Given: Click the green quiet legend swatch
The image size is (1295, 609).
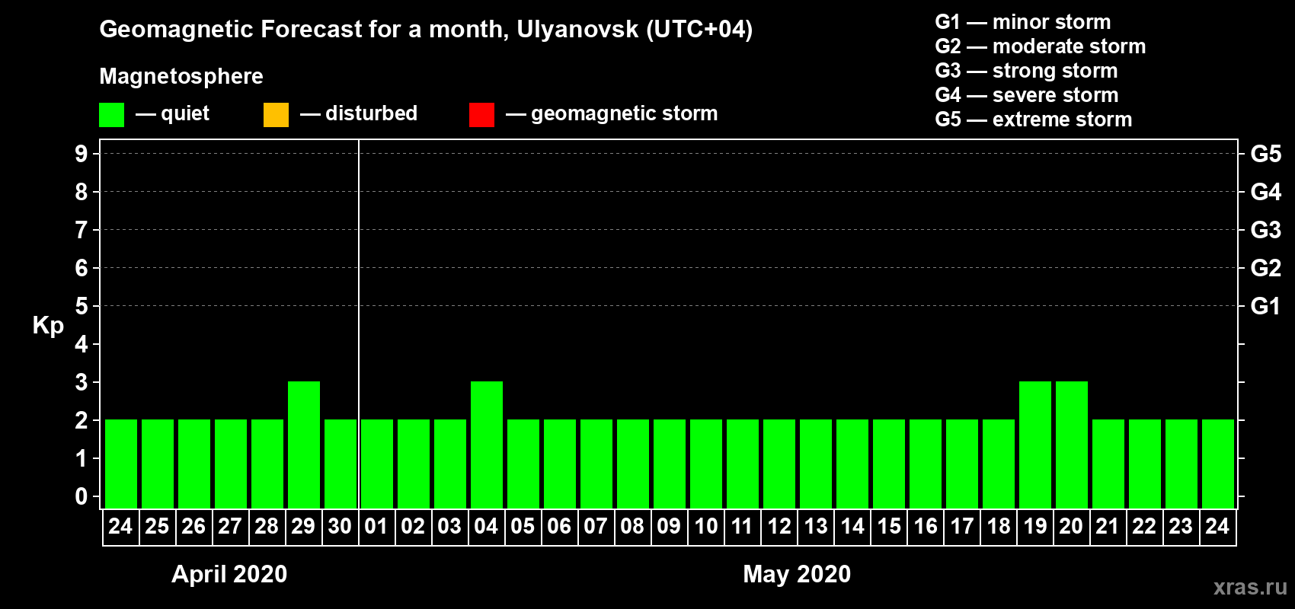Looking at the screenshot, I should pos(111,115).
